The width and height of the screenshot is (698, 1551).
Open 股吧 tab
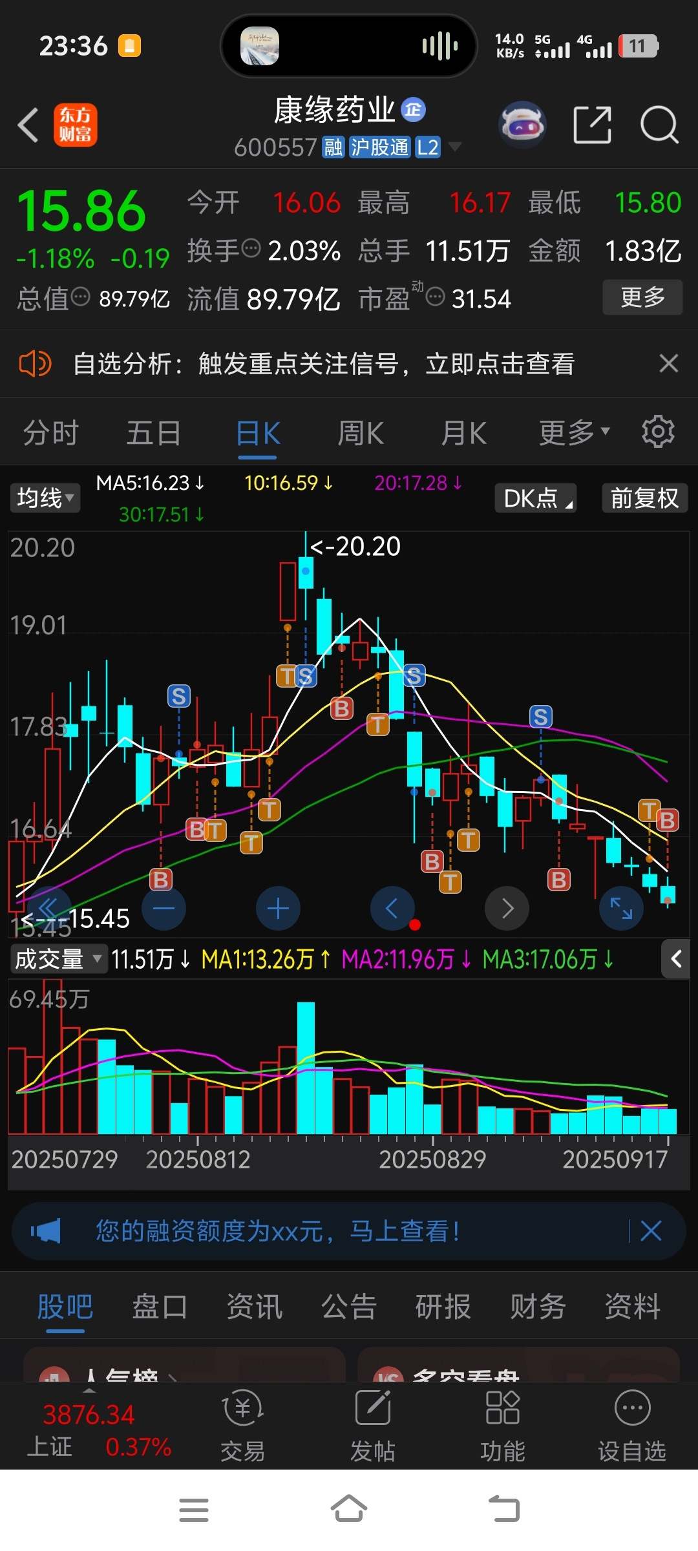click(65, 1307)
